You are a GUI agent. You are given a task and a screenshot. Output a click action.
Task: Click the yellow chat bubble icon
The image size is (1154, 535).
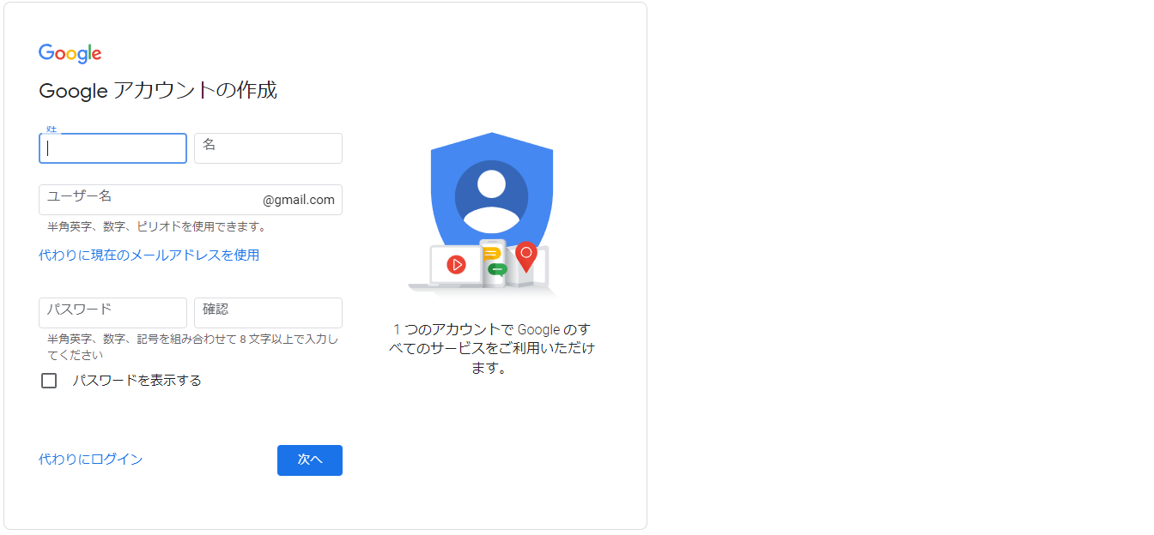coord(491,254)
